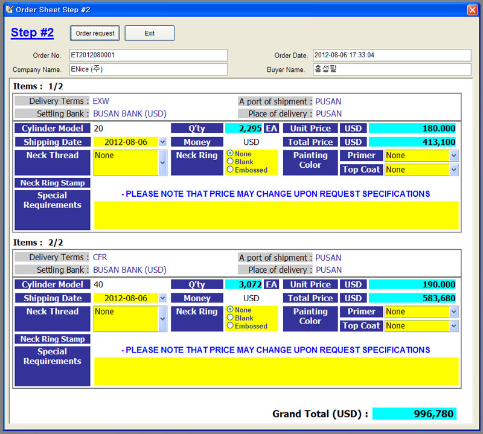Click the Order No. input field
This screenshot has height=434, width=483.
tap(149, 56)
